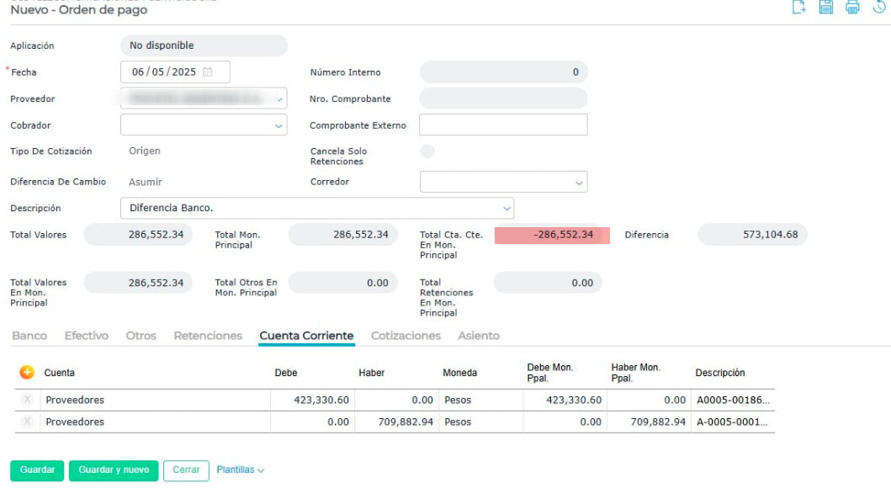Open the Plantillas menu link
The width and height of the screenshot is (891, 499).
(240, 470)
